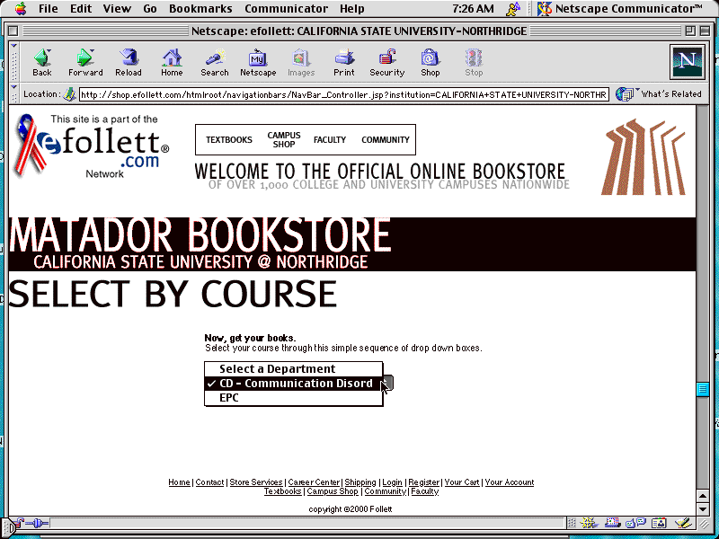Viewport: 719px width, 539px height.
Task: Open Newsgroups from component bar
Action: click(635, 523)
